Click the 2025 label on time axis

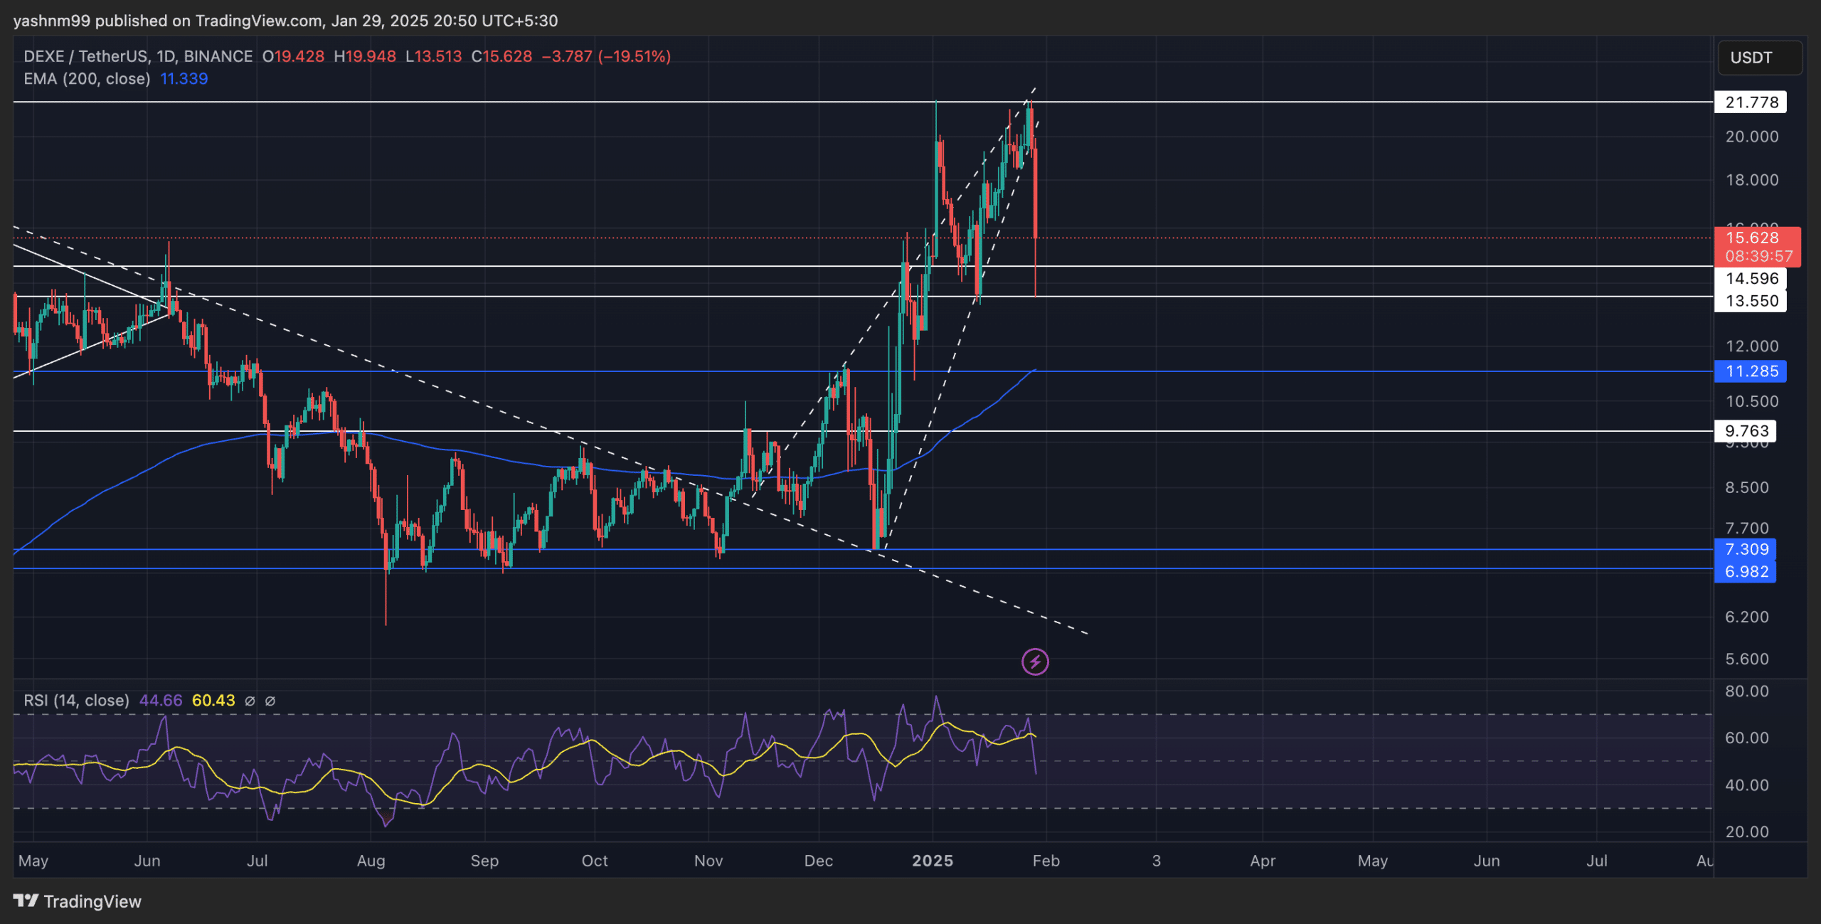(933, 861)
